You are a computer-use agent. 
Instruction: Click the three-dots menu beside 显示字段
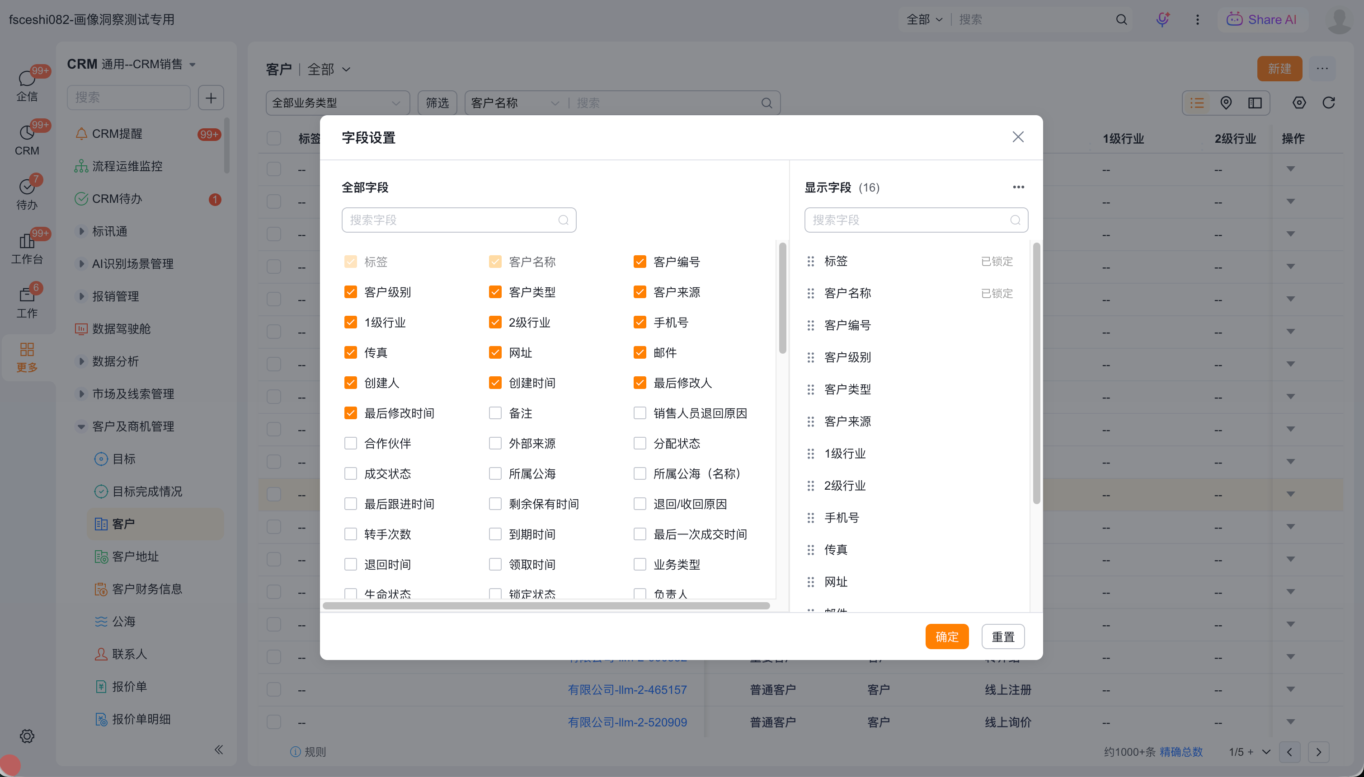click(1018, 187)
